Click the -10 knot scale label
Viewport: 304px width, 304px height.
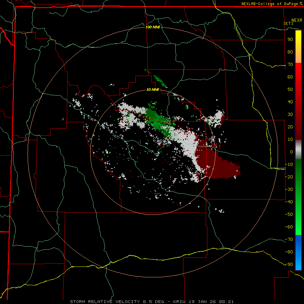[x=289, y=164]
